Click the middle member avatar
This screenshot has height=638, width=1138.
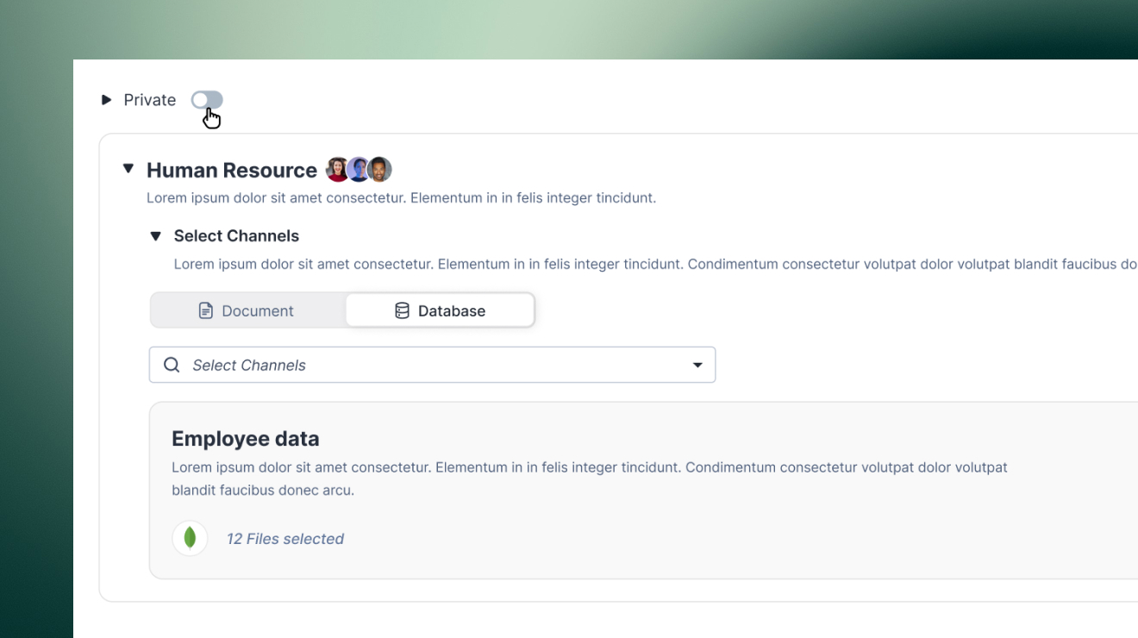point(359,170)
